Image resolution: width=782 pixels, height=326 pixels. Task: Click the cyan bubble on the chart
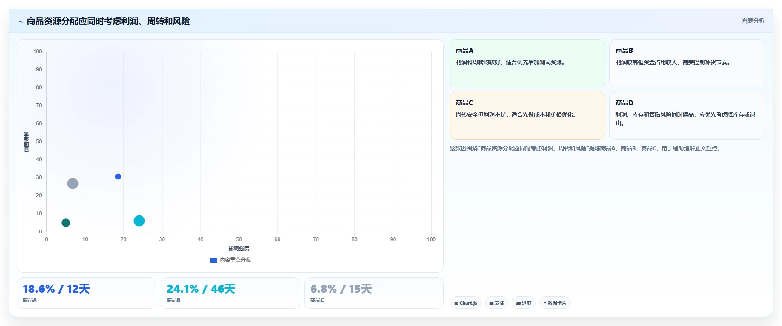tap(139, 221)
